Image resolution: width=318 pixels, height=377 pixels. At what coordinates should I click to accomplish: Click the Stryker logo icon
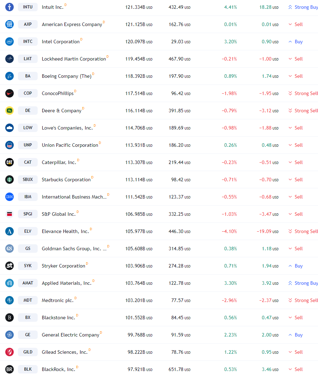coord(9,266)
